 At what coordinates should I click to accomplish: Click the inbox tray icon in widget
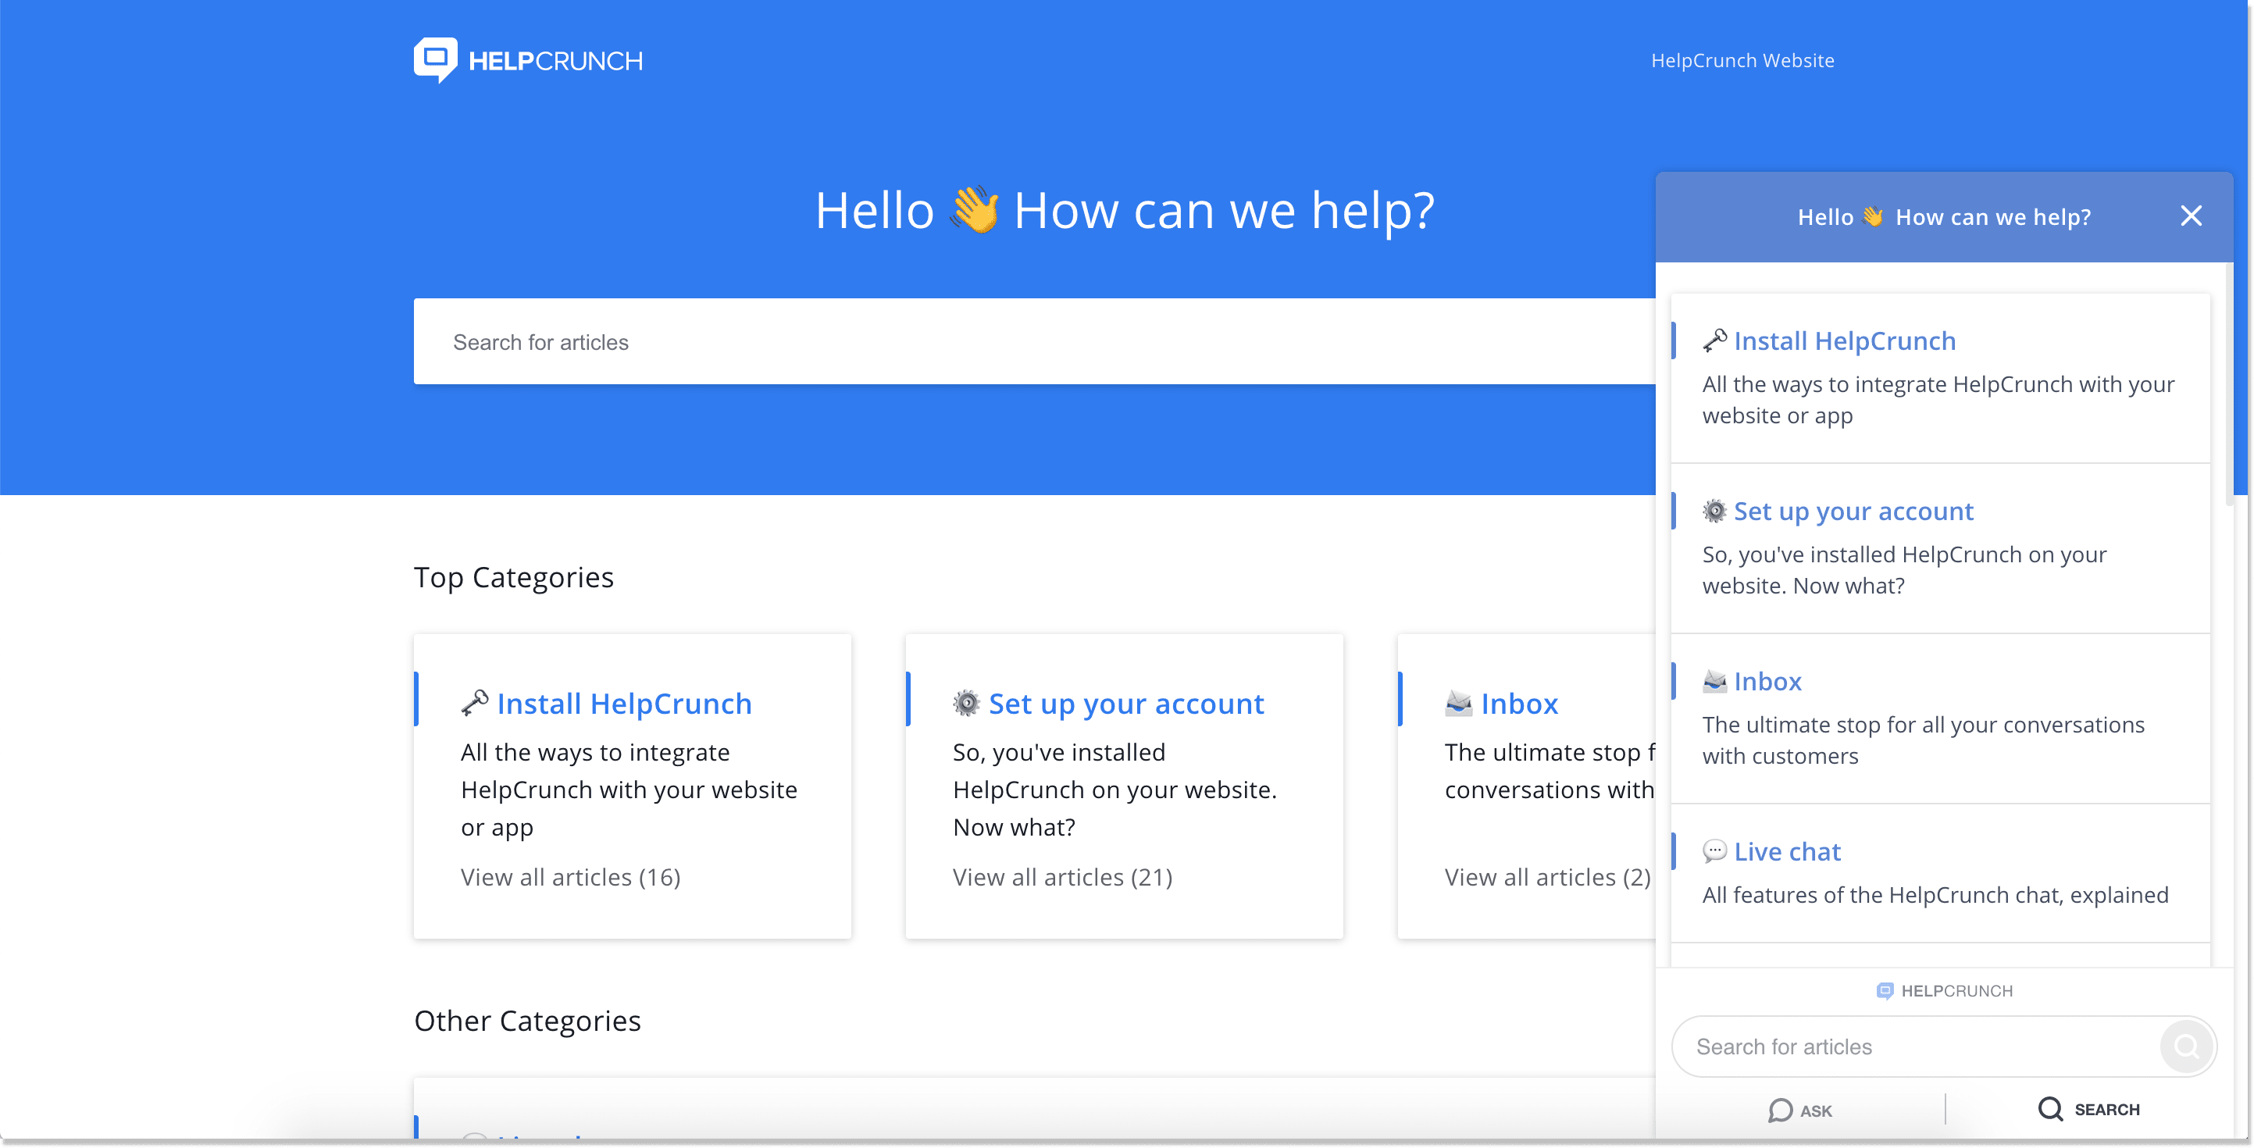(1715, 681)
